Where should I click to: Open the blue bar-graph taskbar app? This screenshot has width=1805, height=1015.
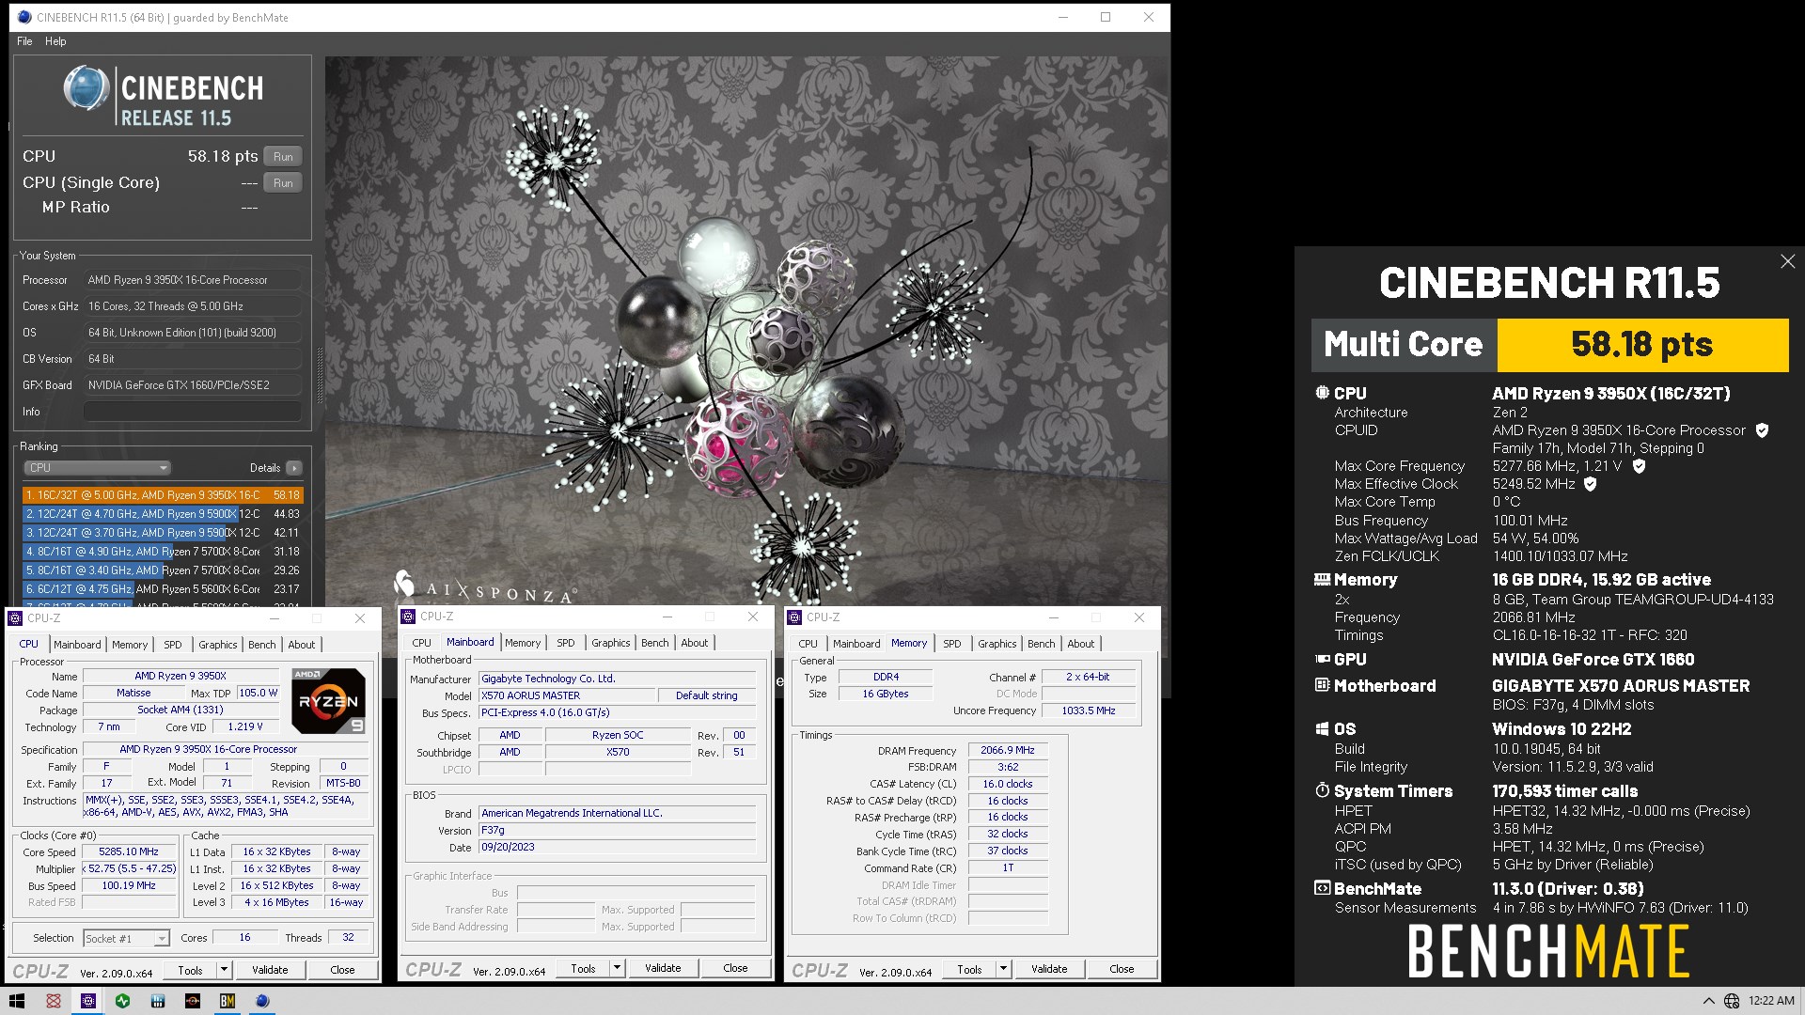pyautogui.click(x=157, y=1001)
